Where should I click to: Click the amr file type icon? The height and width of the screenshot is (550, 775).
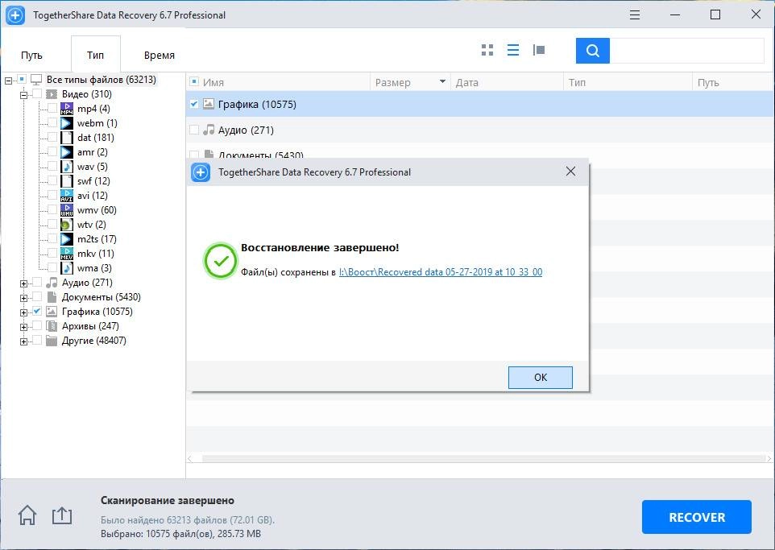[x=67, y=152]
